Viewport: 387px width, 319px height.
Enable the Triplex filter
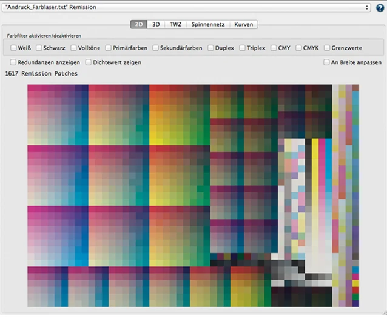click(242, 48)
